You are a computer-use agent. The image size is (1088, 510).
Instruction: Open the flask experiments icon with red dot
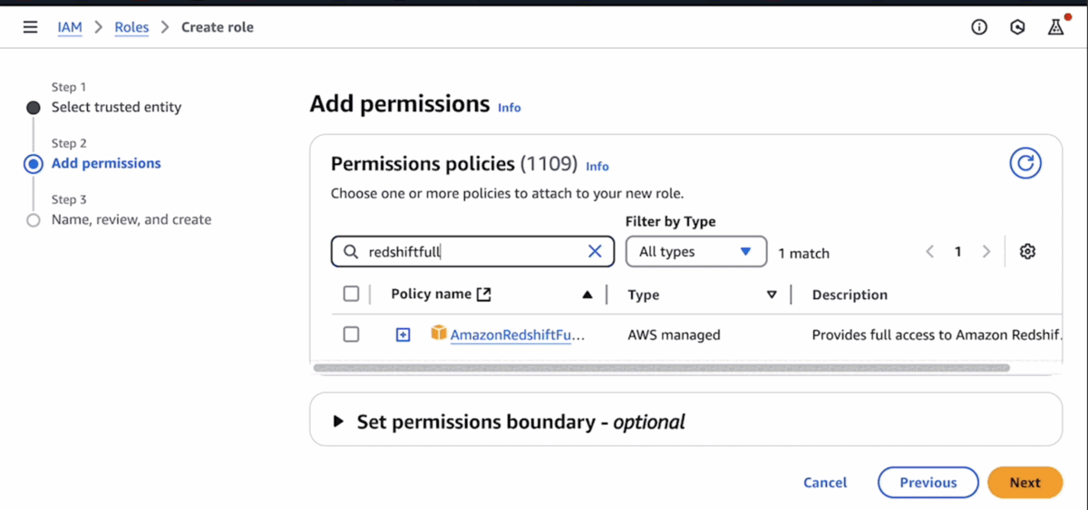[x=1055, y=27]
